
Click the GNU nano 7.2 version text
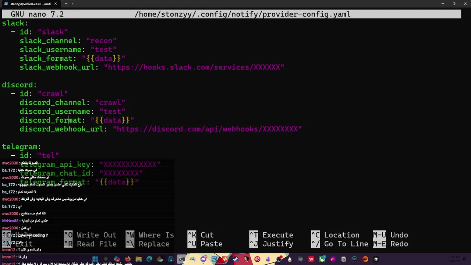coord(37,14)
